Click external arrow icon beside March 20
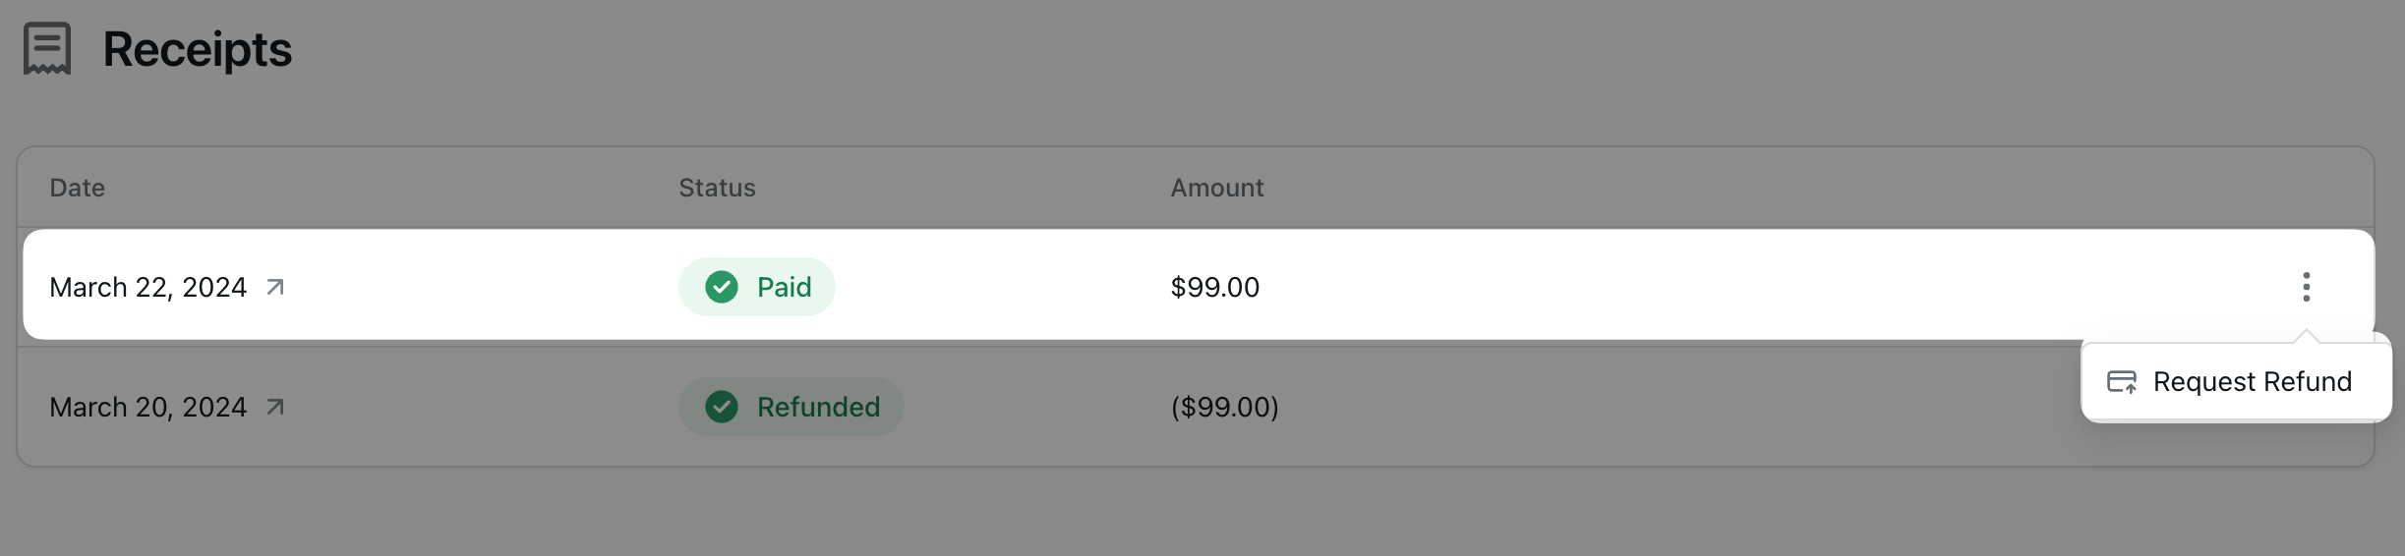2405x556 pixels. point(275,407)
